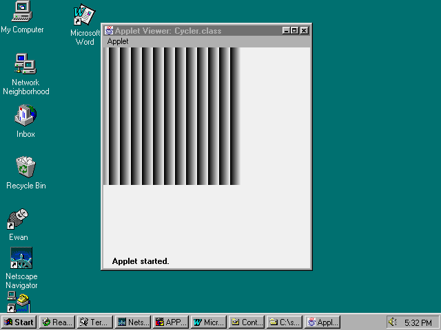
Task: Switch to the Ter... taskbar button
Action: click(95, 322)
